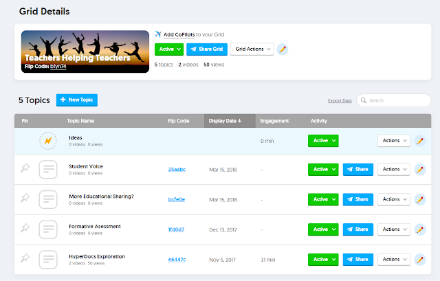Image resolution: width=440 pixels, height=281 pixels.
Task: Share the HyperDocs Exploration topic
Action: [358, 260]
